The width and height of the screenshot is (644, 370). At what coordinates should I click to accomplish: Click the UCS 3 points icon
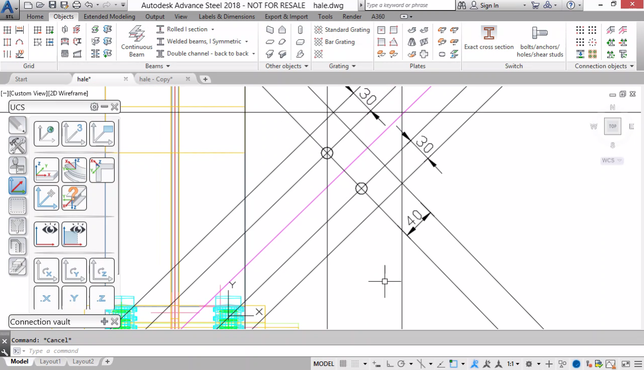coord(74,134)
